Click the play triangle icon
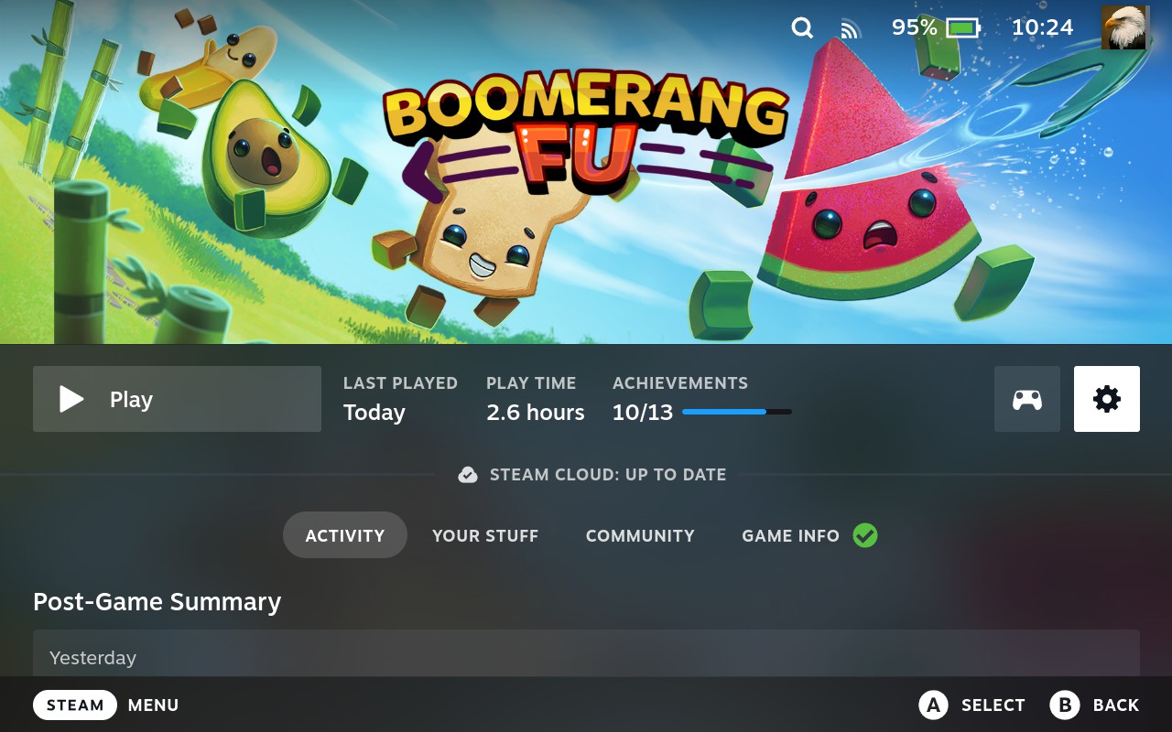This screenshot has width=1172, height=732. coord(71,399)
